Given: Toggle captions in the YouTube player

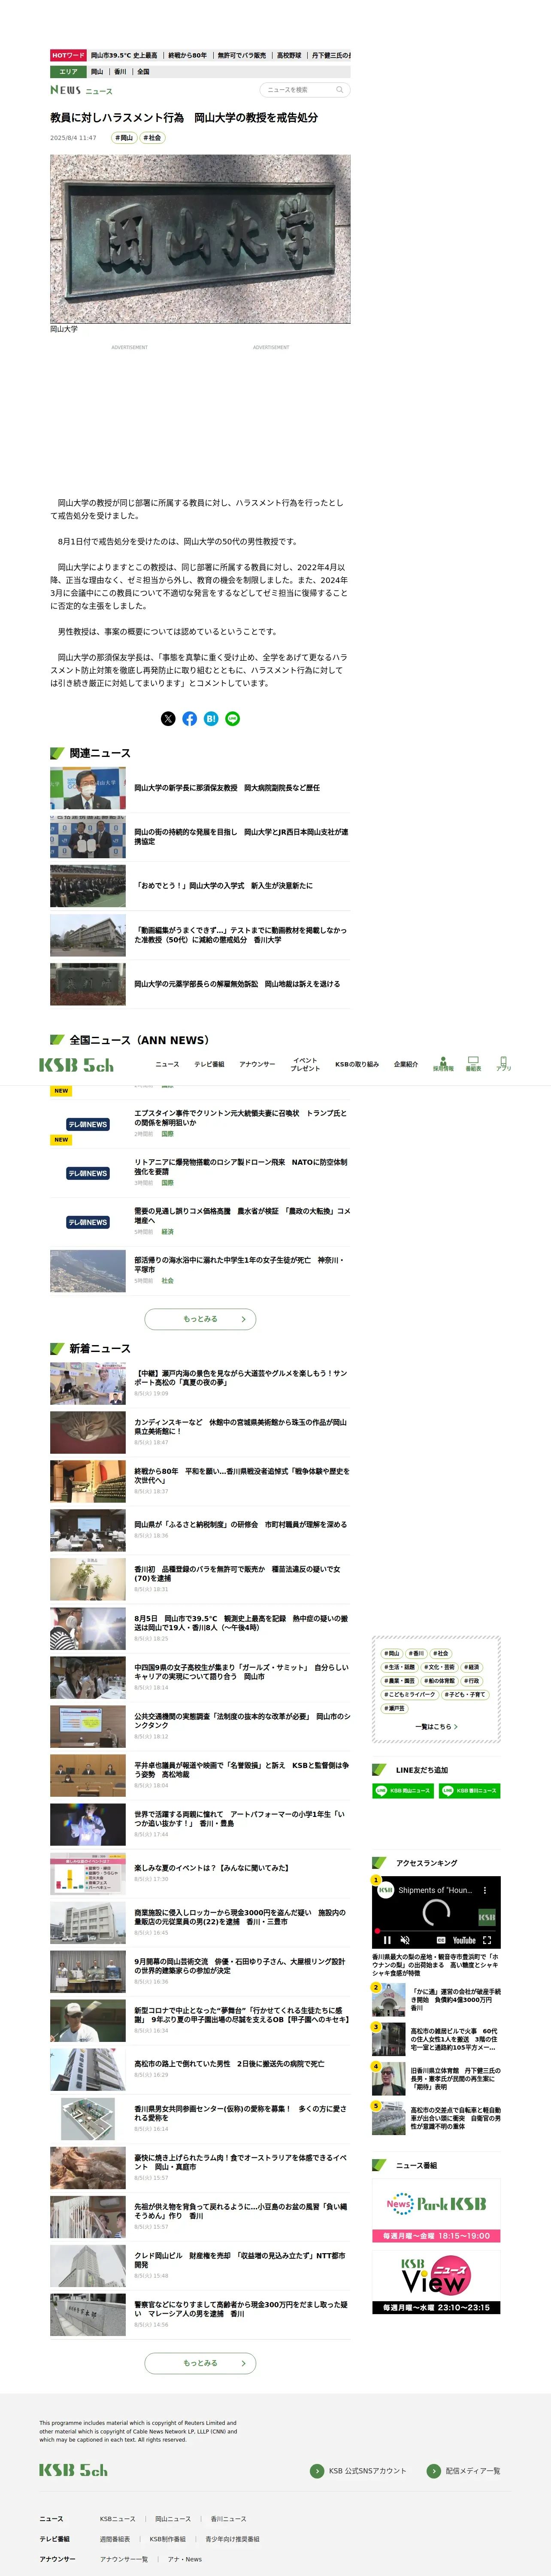Looking at the screenshot, I should [x=441, y=1940].
